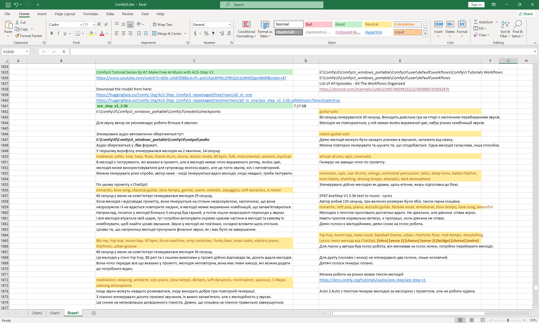This screenshot has height=323, width=539.
Task: Open the font name dropdown showing Calibri
Action: 81,25
